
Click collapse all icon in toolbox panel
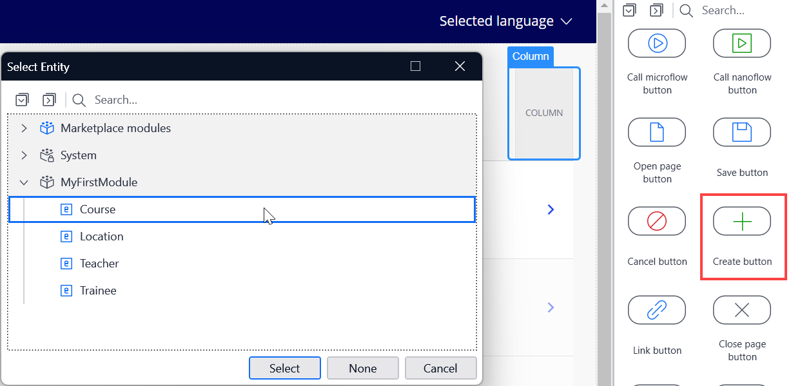(x=630, y=10)
